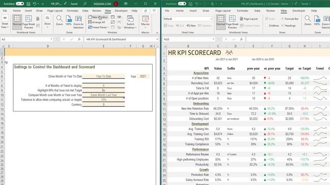Click Undo icon in right window title bar
Screen dimensions: 330x185
(x=196, y=4)
